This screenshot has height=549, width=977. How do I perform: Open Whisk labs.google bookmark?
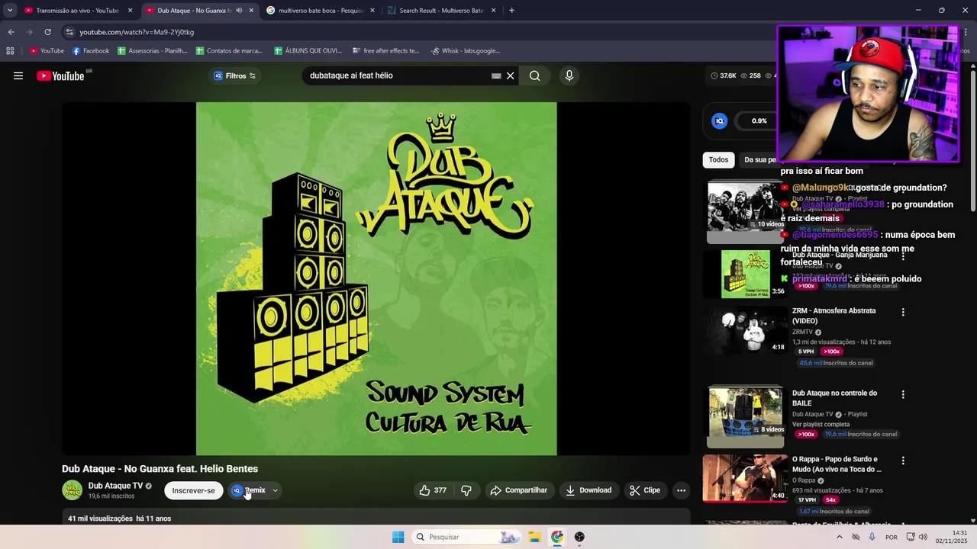coord(466,51)
